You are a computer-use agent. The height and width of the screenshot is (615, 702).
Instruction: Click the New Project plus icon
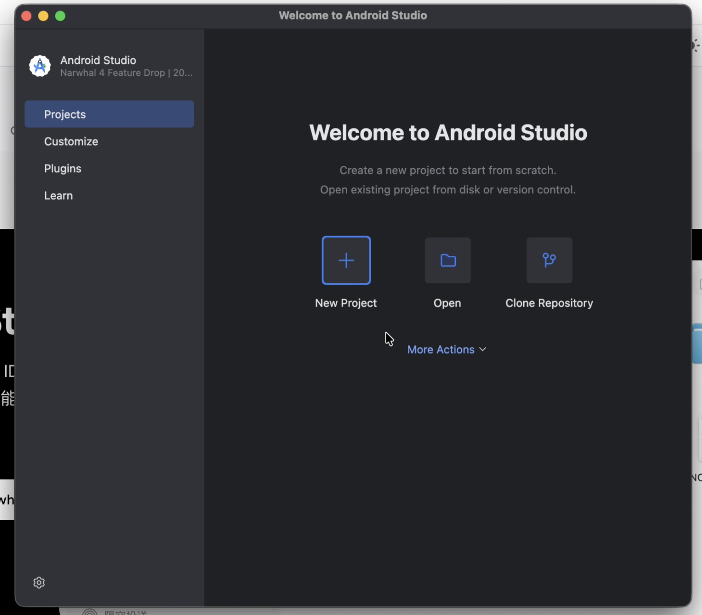(346, 260)
